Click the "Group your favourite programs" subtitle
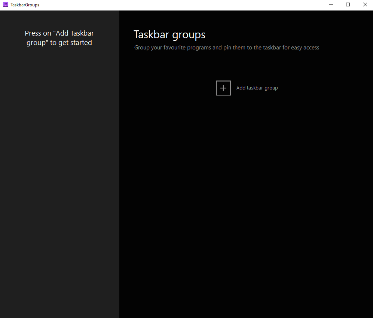Image resolution: width=373 pixels, height=318 pixels. click(x=226, y=48)
